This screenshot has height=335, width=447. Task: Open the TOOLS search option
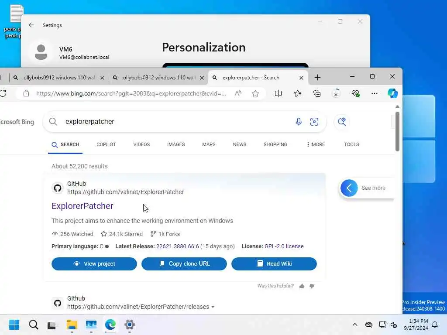coord(351,144)
